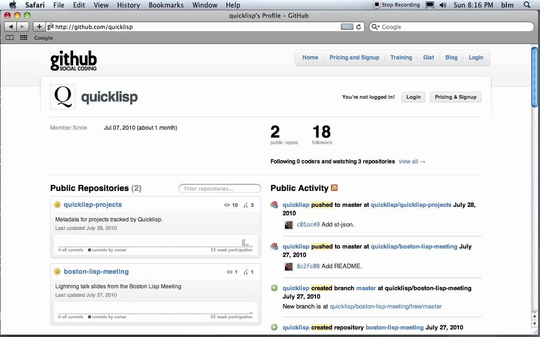Click the GitHub Social Coding logo
This screenshot has height=337, width=540.
pos(73,61)
